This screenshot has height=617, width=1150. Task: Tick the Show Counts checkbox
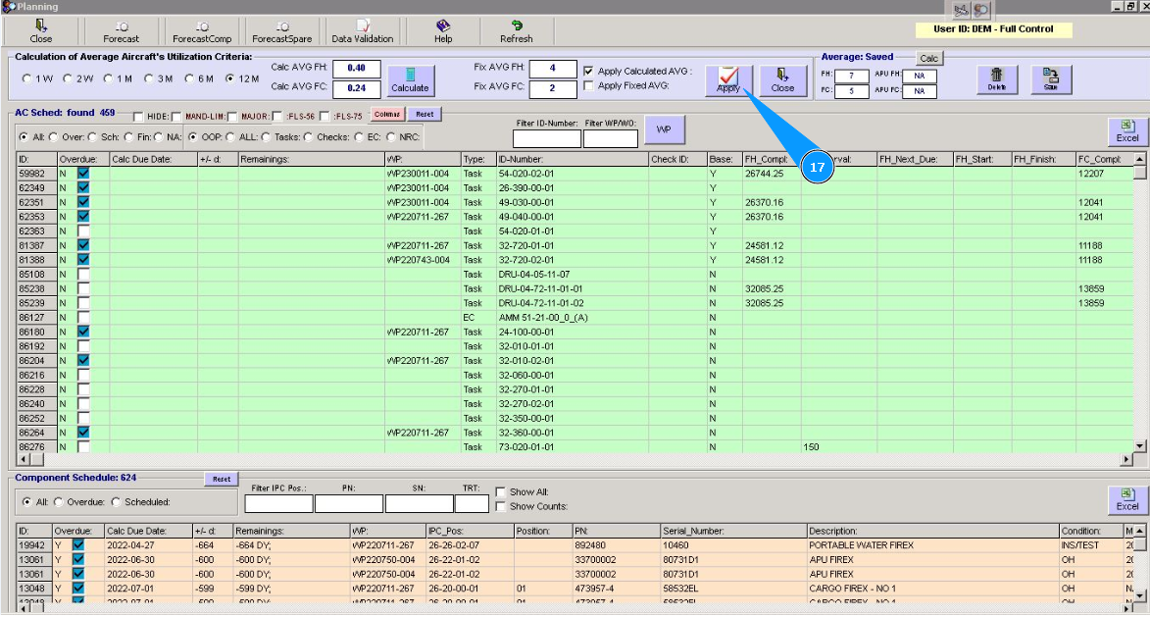[502, 506]
